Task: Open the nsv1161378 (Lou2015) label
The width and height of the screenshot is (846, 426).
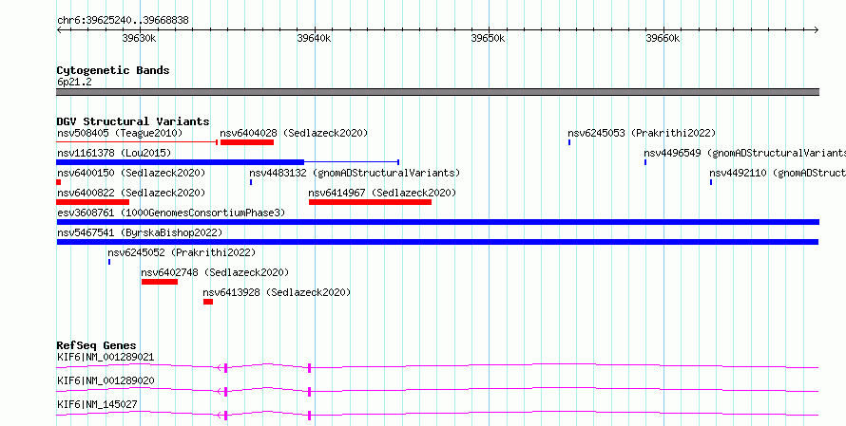Action: point(114,154)
